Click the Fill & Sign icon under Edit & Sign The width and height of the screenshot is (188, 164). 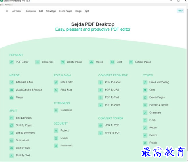click(x=56, y=90)
